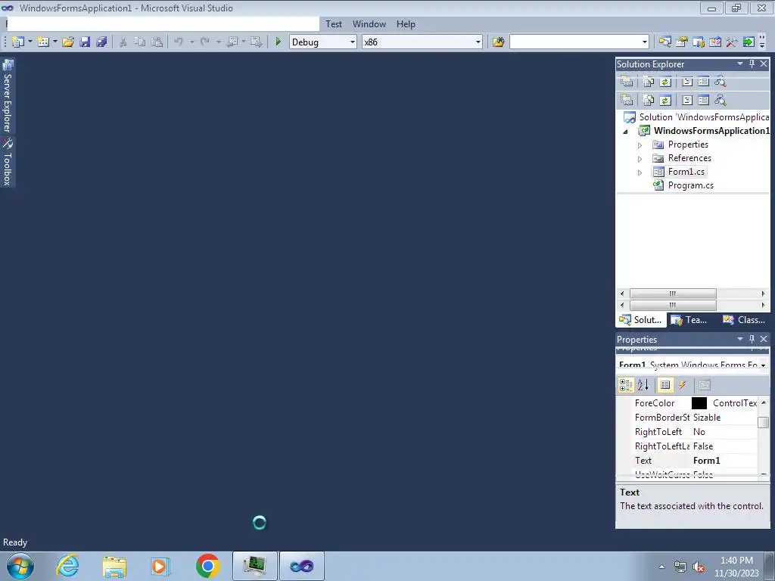The image size is (775, 581).
Task: Click the Find in Files folder icon
Action: coord(498,42)
